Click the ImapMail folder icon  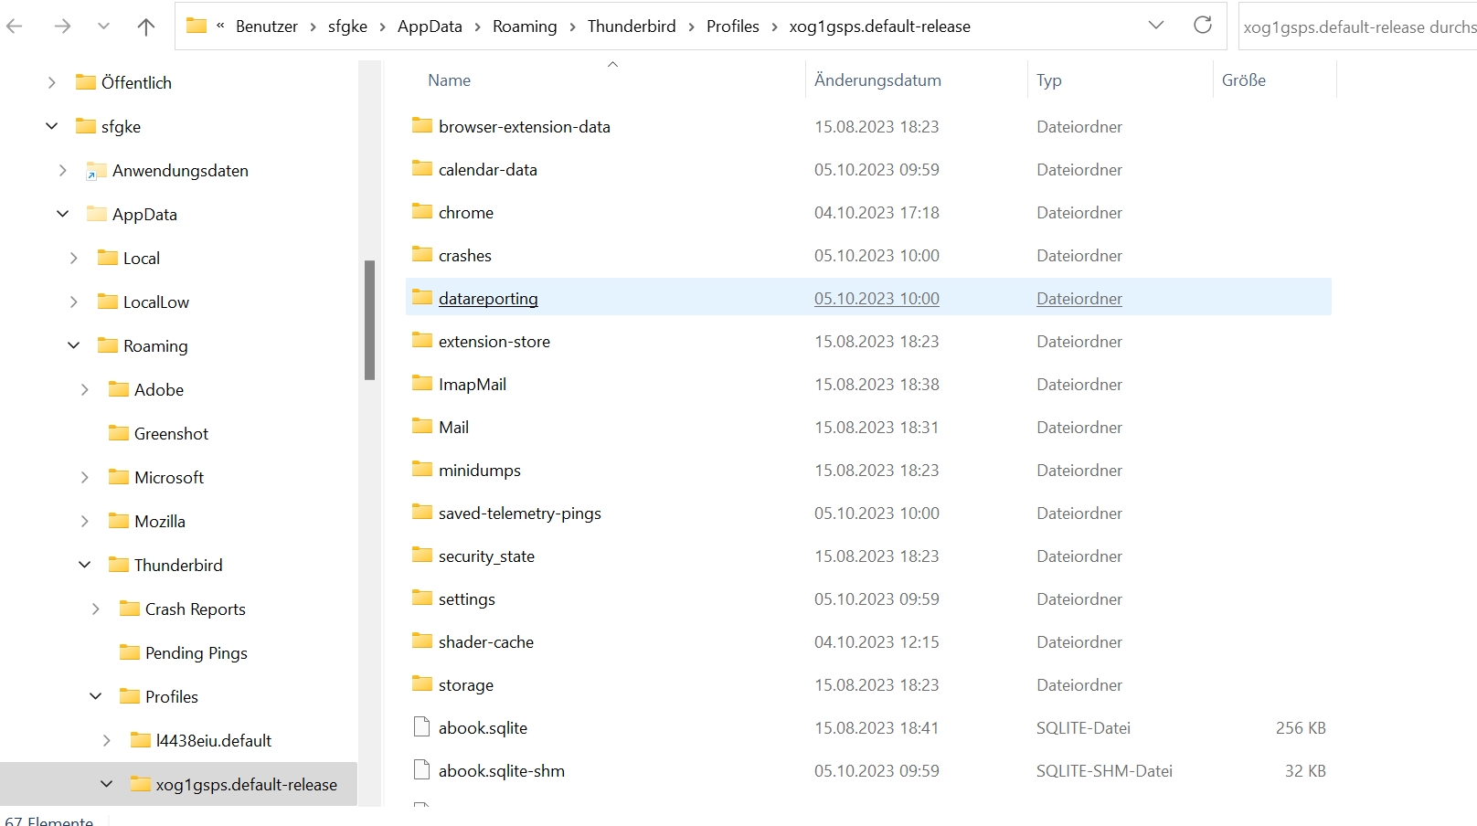(422, 383)
